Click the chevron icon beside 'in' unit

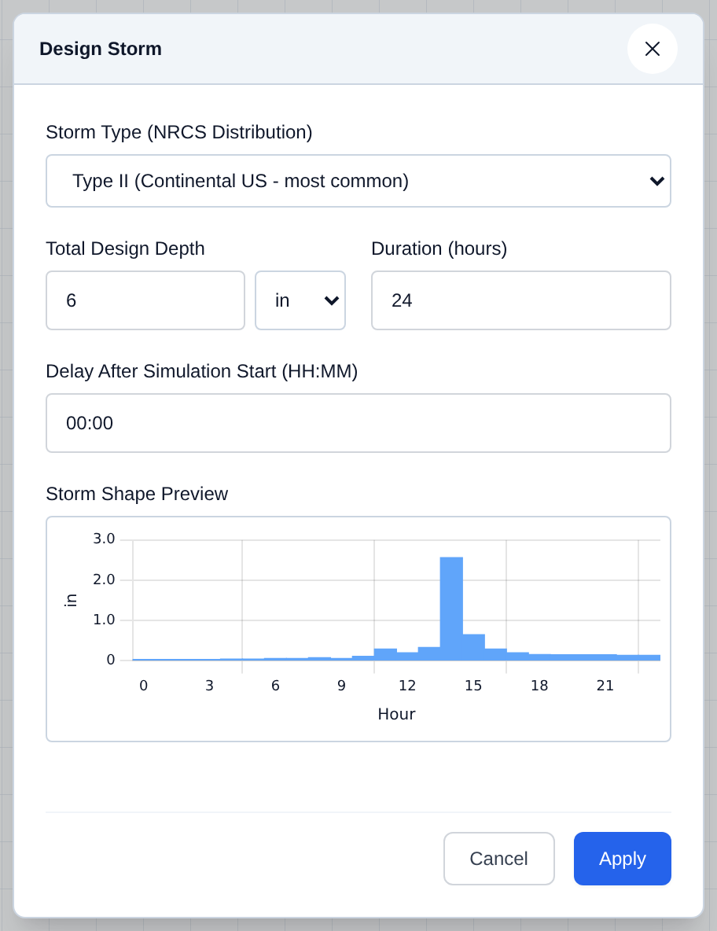coord(332,301)
